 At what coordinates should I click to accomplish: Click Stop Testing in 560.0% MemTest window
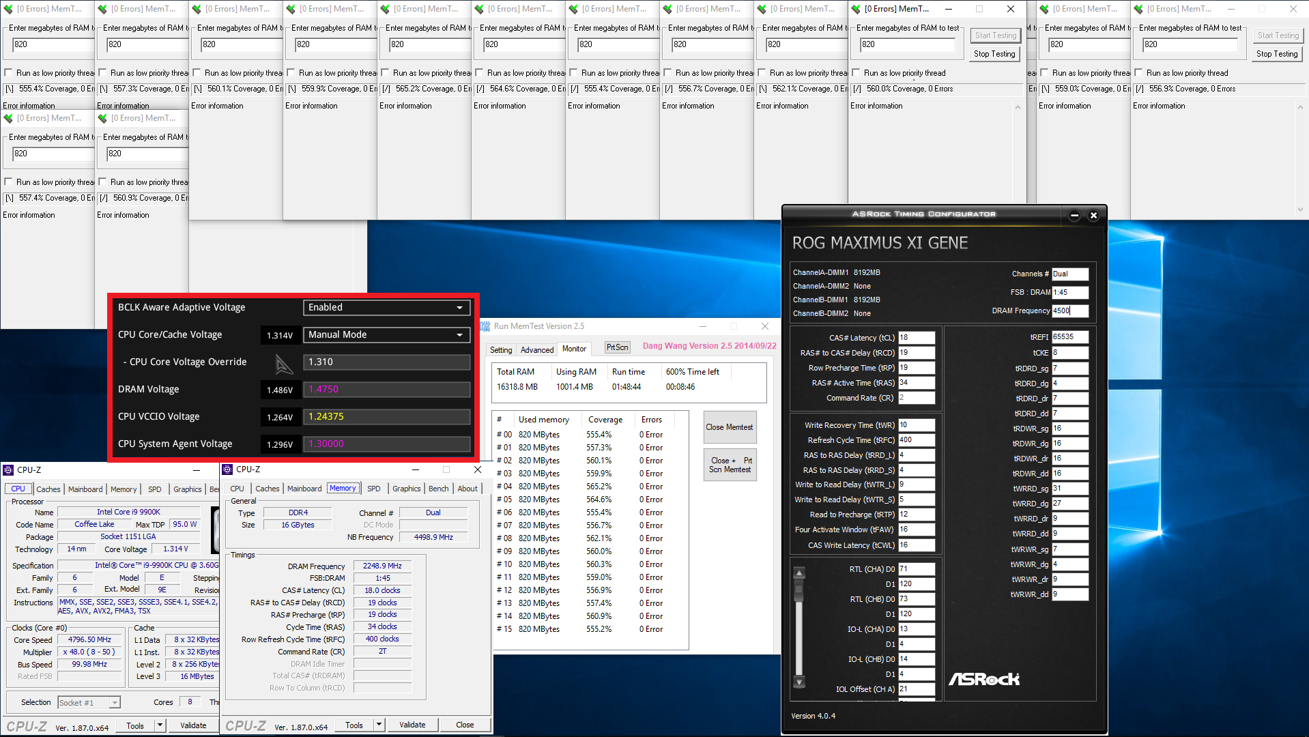[994, 54]
